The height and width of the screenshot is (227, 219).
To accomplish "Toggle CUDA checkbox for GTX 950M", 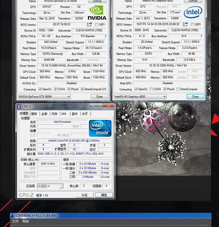I will 55,89.
